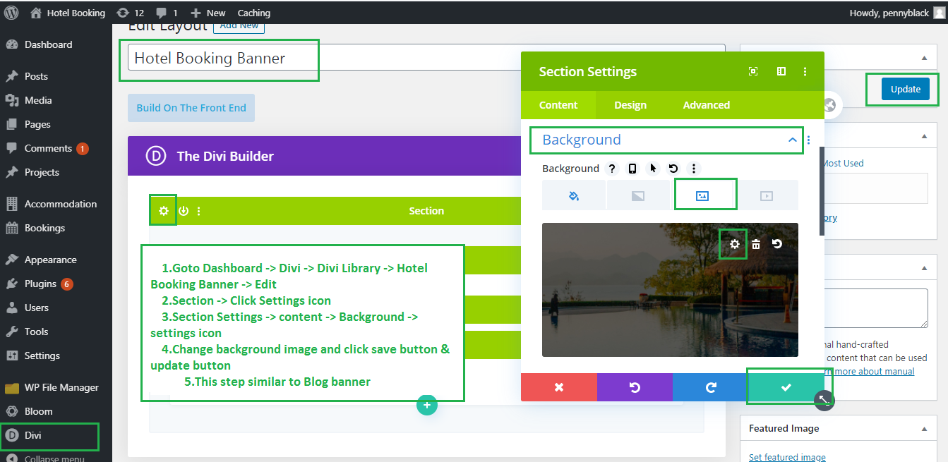Collapse the Featured Image panel

coord(925,428)
